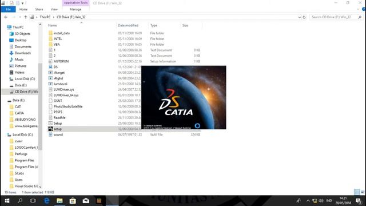The image size is (366, 206).
Task: Open Mail app from taskbar
Action: point(86,201)
